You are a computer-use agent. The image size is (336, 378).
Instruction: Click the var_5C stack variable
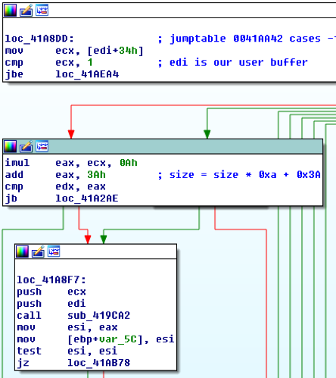(x=118, y=339)
